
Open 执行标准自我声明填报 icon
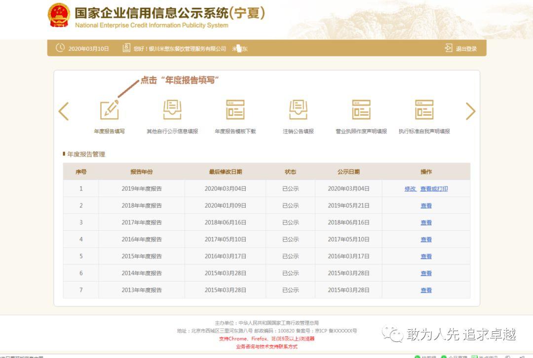pos(424,109)
